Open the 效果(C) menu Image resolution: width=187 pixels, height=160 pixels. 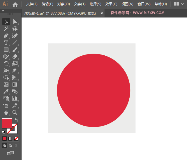click(111, 4)
